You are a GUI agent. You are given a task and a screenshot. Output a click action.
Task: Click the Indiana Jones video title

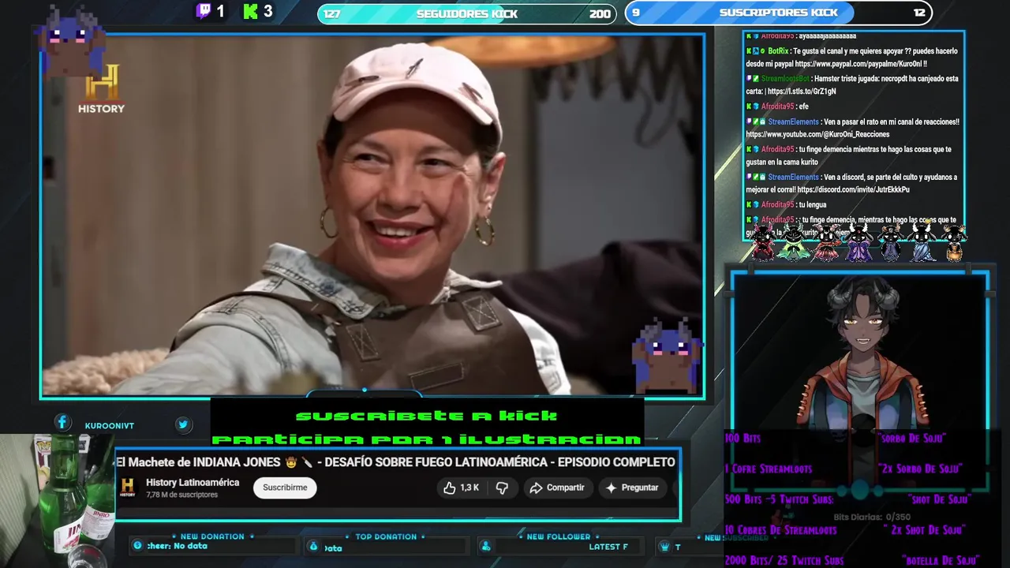pyautogui.click(x=395, y=461)
